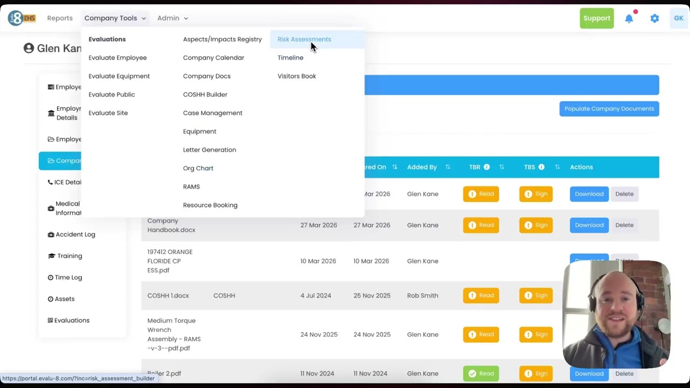Collapse the Company Tools dropdown
Viewport: 690px width, 388px height.
click(x=115, y=18)
